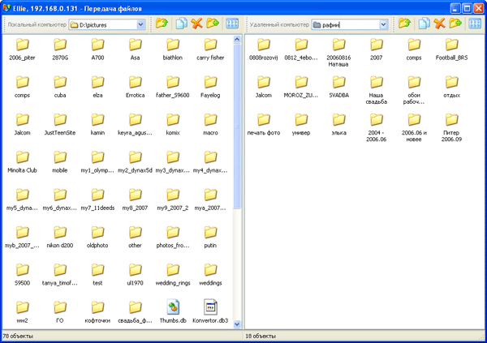The height and width of the screenshot is (343, 487).
Task: Click the 78 объекты status bar text
Action: coord(18,336)
